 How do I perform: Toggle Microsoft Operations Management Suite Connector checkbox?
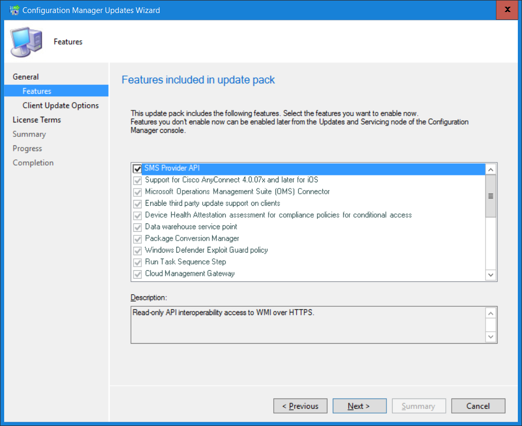pos(137,192)
